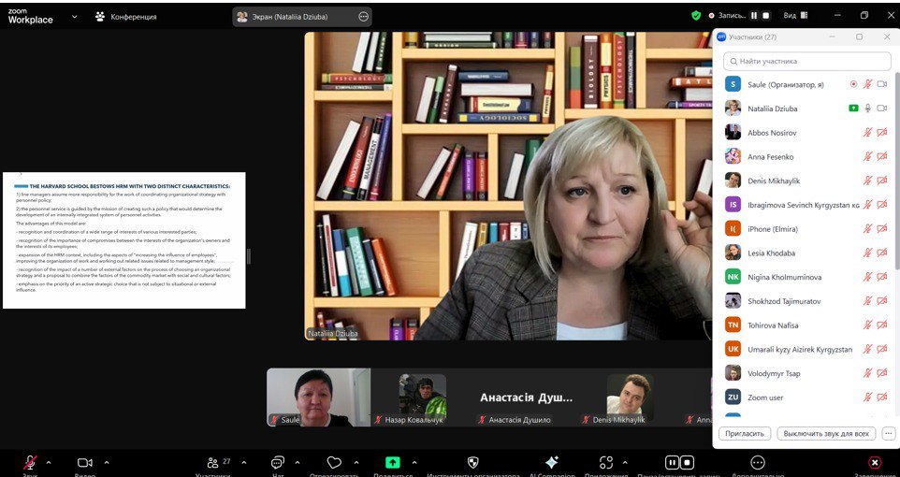Expand share options chevron beside the green share icon
Screen dimensions: 900x477
pyautogui.click(x=414, y=463)
